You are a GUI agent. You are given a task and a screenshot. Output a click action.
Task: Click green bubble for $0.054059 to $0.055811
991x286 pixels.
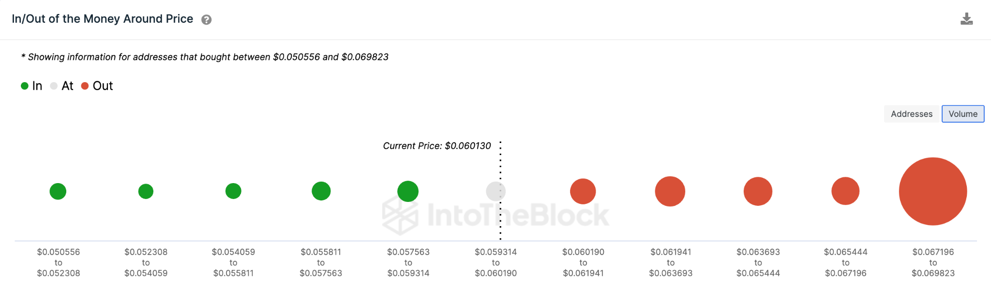point(233,191)
